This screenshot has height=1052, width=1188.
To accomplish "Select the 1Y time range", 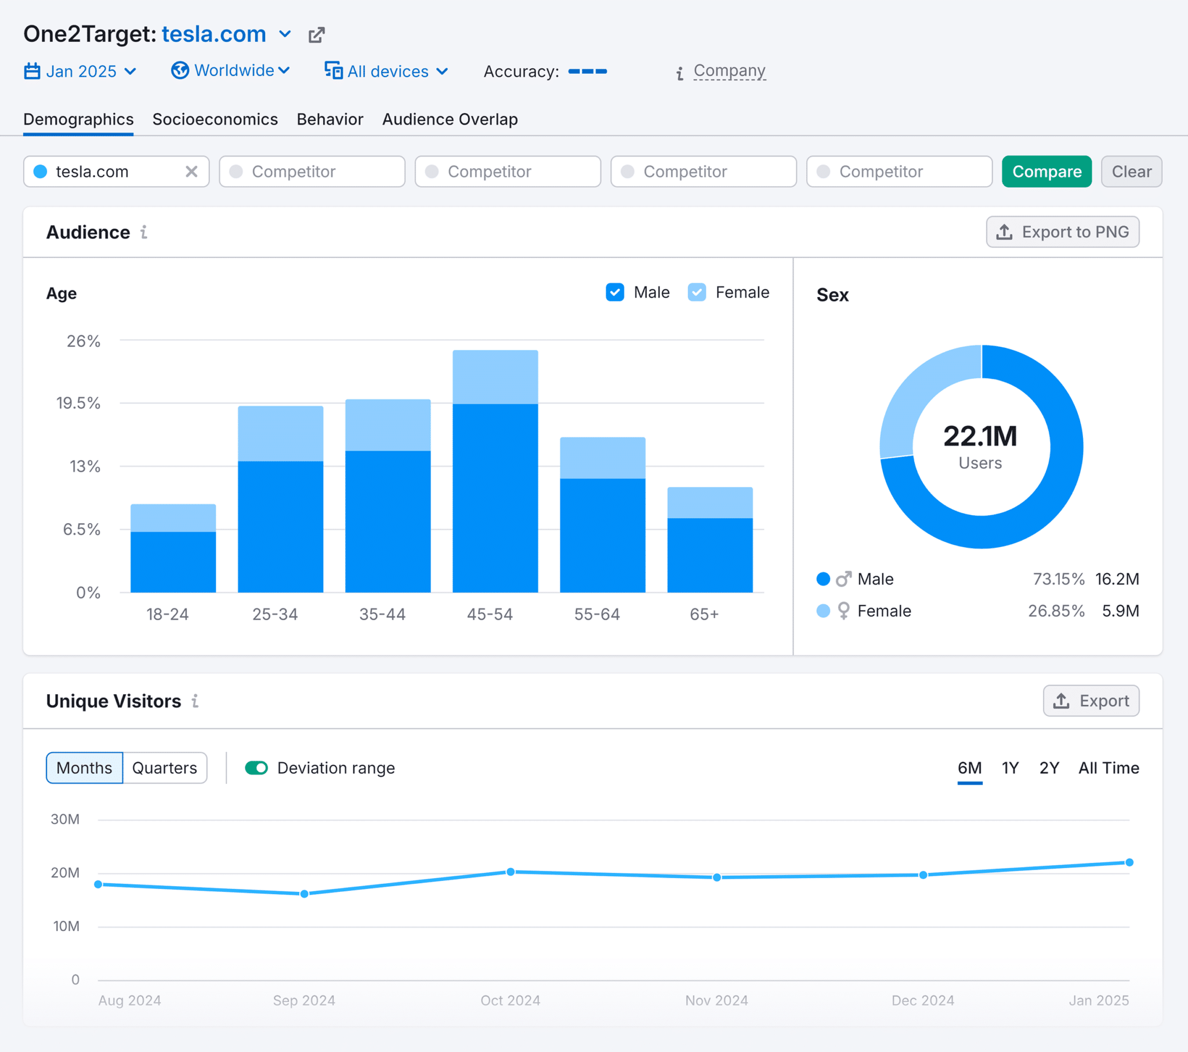I will point(1010,768).
